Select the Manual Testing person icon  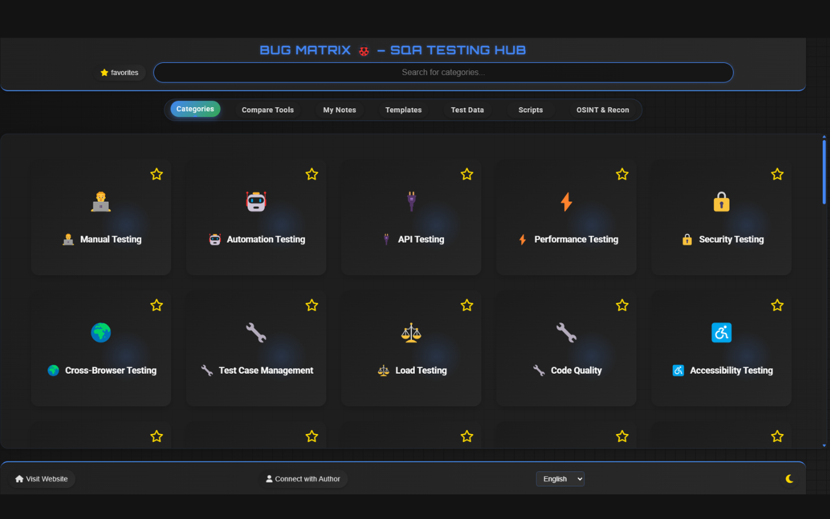(x=101, y=201)
